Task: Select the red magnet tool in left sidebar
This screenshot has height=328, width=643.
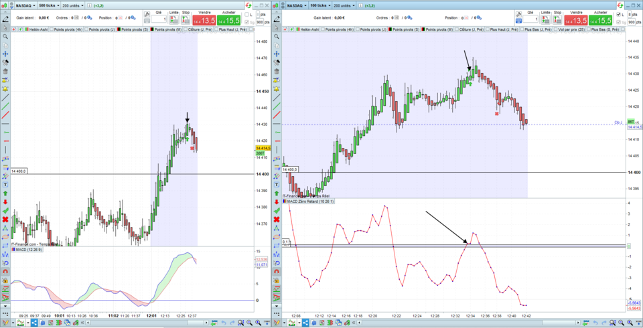Action: click(5, 272)
